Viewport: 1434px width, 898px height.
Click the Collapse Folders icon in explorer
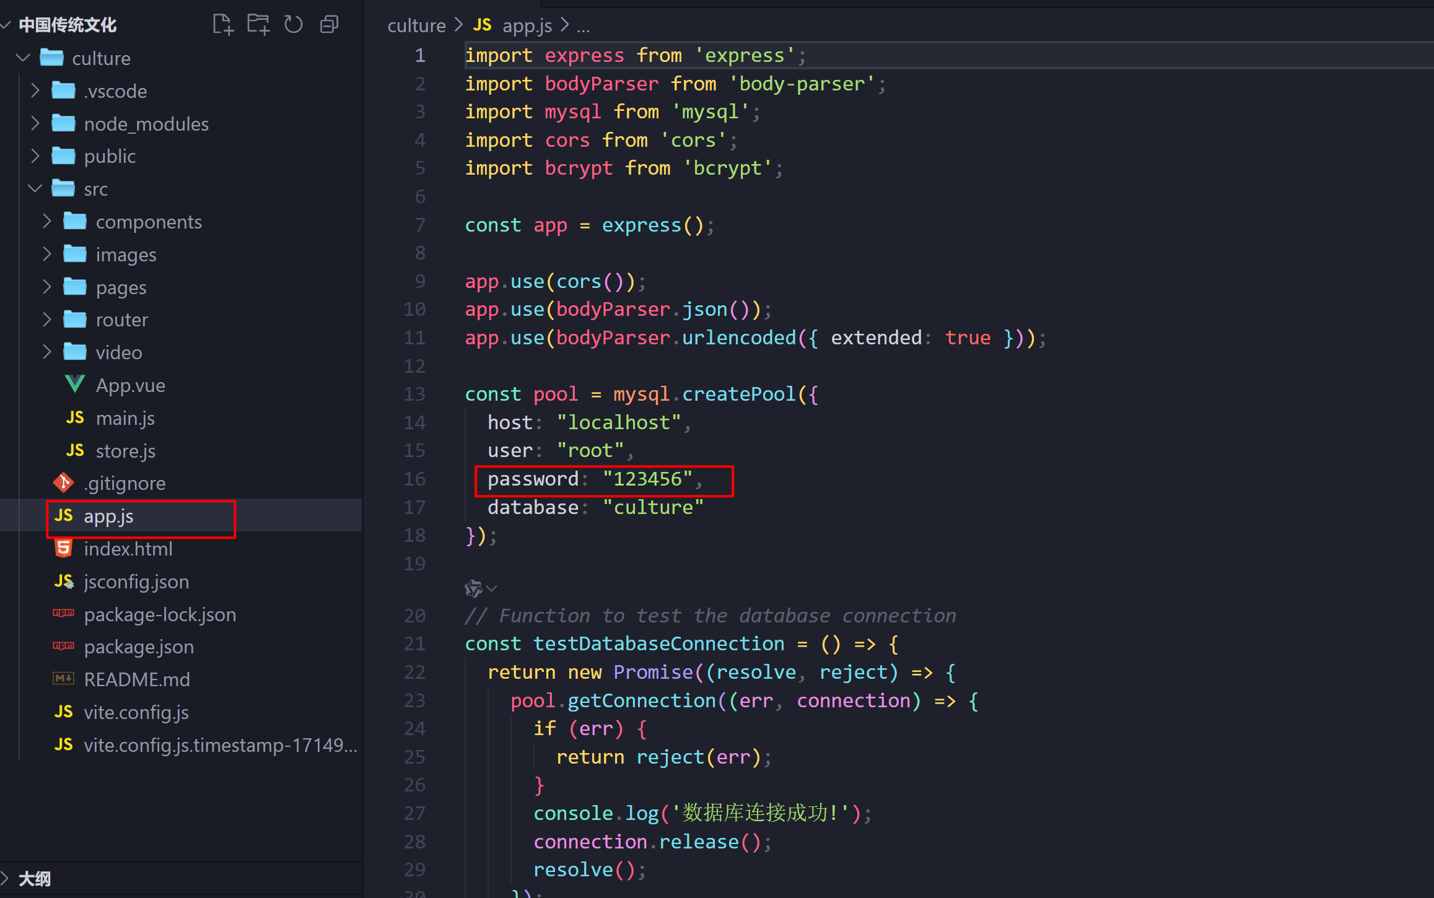coord(329,25)
